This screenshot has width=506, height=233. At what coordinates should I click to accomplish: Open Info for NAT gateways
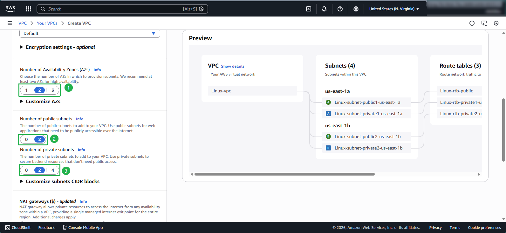[83, 202]
